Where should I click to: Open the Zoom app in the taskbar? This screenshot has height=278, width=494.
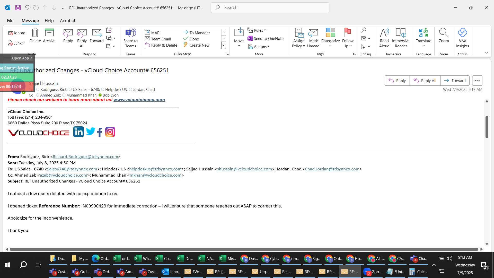tap(373, 272)
